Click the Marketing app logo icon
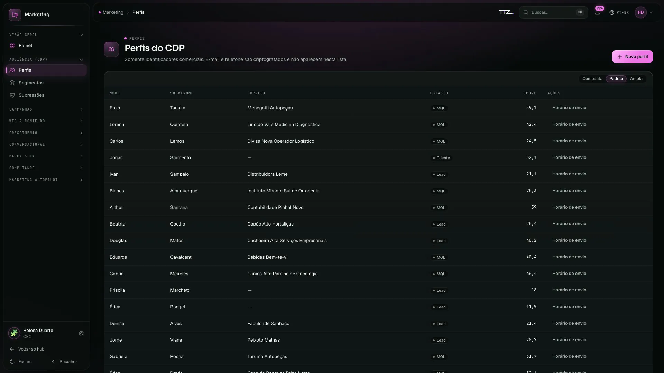Image resolution: width=664 pixels, height=373 pixels. pyautogui.click(x=15, y=15)
